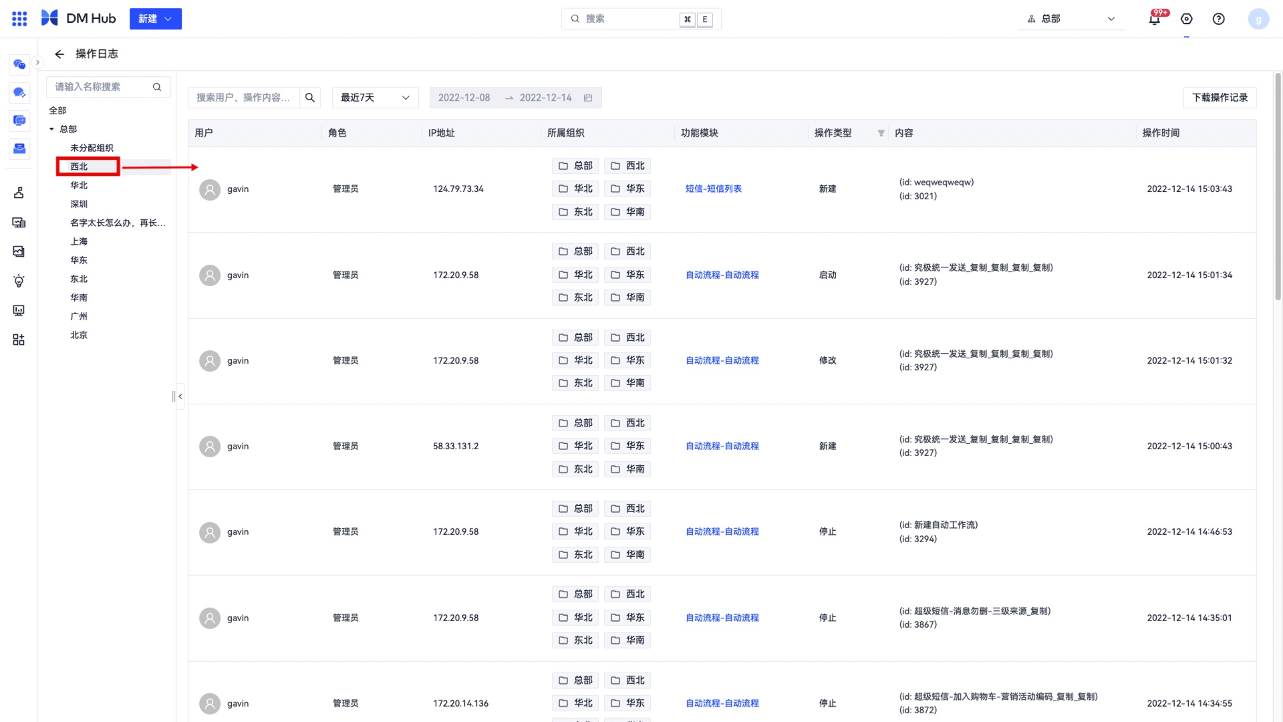This screenshot has width=1283, height=722.
Task: Open the 新建 dropdown button
Action: click(156, 19)
